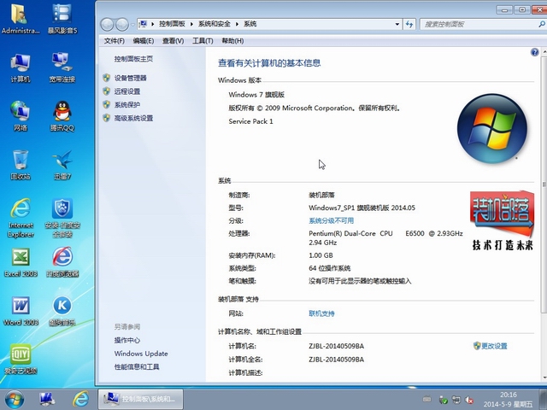Click the green shield safely-remove tray icon

tap(443, 400)
